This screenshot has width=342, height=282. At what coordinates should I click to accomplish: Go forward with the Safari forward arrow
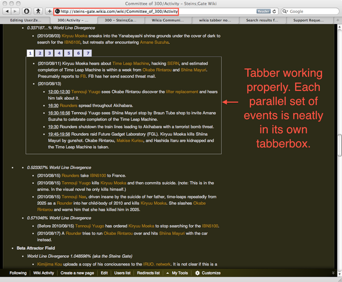coord(15,11)
